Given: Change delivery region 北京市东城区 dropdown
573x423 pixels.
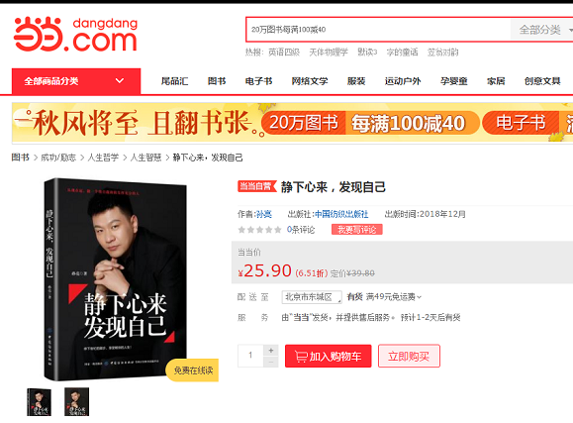Looking at the screenshot, I should [312, 297].
